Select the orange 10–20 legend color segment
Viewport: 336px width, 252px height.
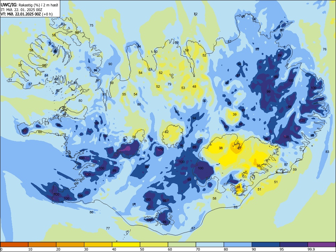42,245
